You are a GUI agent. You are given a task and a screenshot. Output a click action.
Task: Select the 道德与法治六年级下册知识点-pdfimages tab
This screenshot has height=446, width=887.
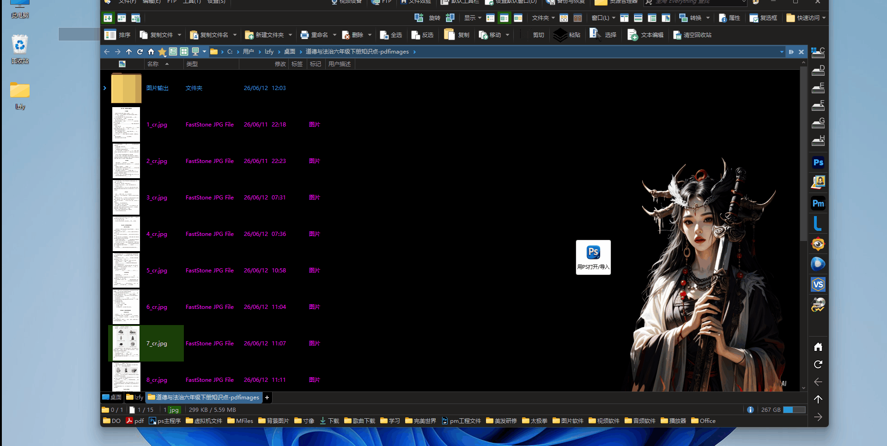(x=204, y=398)
